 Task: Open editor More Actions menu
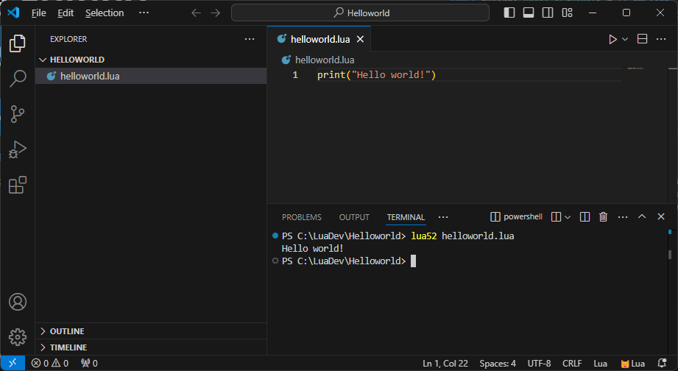point(661,39)
